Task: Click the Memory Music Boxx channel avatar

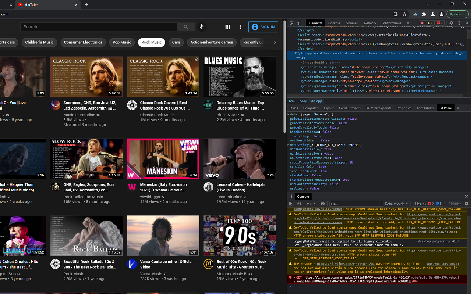Action: coord(209,264)
